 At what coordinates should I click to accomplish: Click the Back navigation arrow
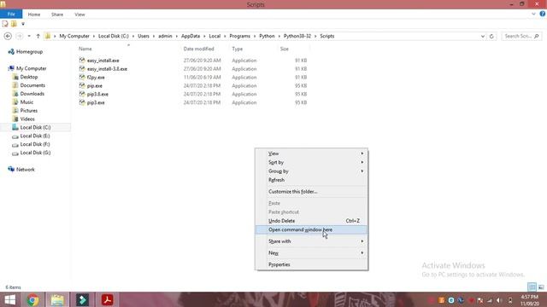click(8, 36)
